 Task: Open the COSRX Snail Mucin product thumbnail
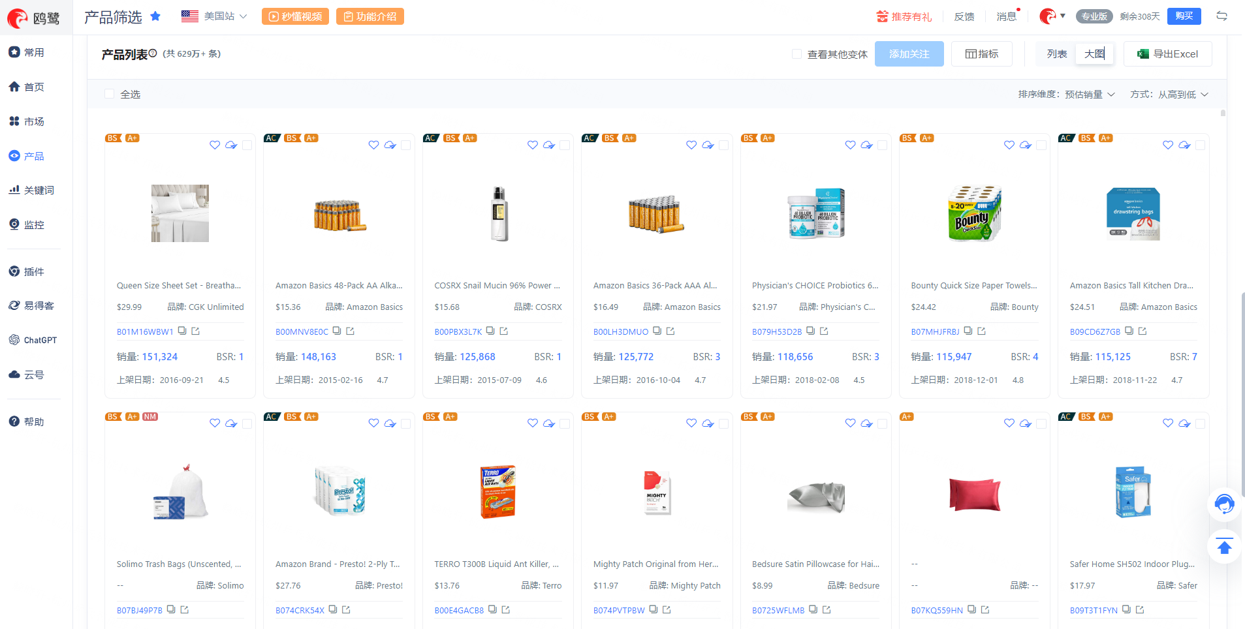pyautogui.click(x=498, y=213)
